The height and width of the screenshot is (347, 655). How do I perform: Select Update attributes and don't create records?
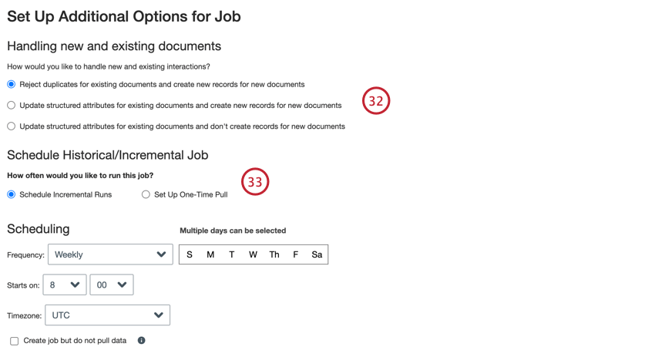(x=12, y=126)
